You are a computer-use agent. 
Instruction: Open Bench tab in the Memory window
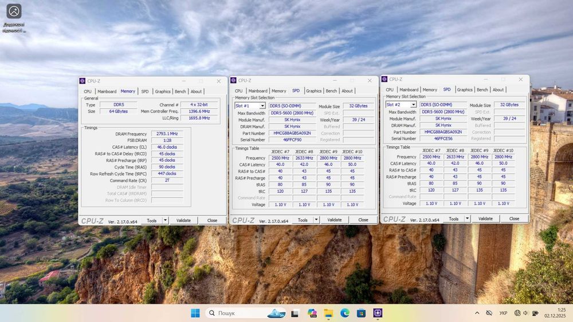click(180, 92)
